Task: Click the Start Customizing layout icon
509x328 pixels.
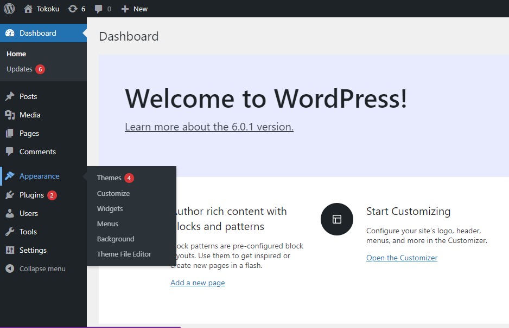Action: pos(337,219)
